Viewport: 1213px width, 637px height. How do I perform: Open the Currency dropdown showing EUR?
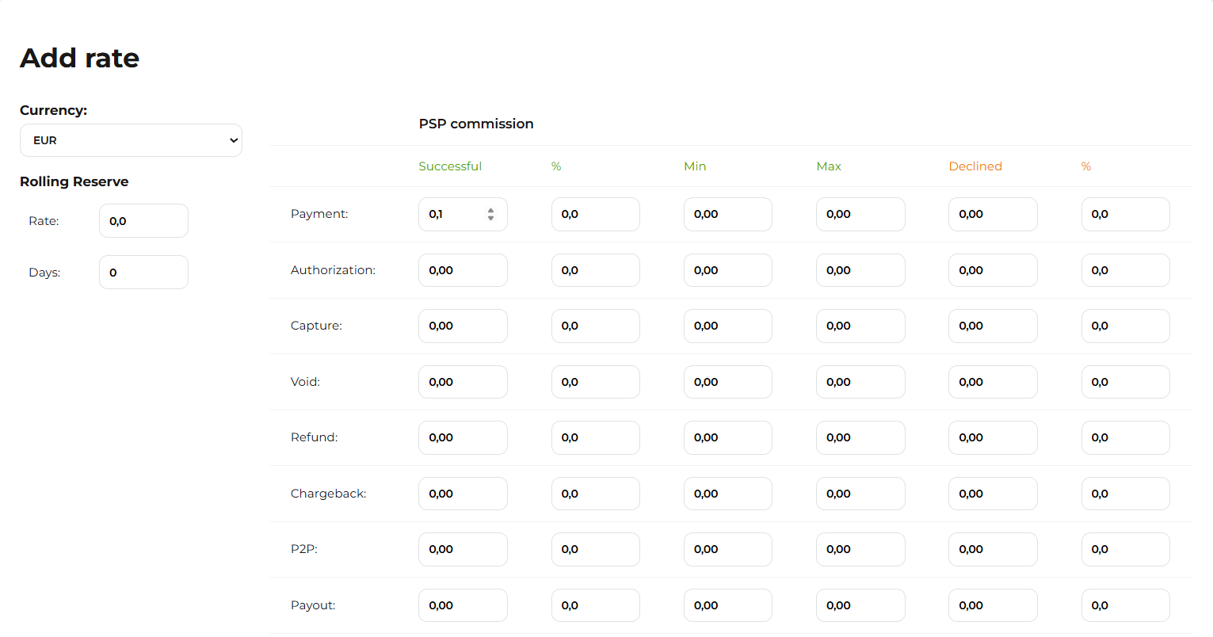131,140
